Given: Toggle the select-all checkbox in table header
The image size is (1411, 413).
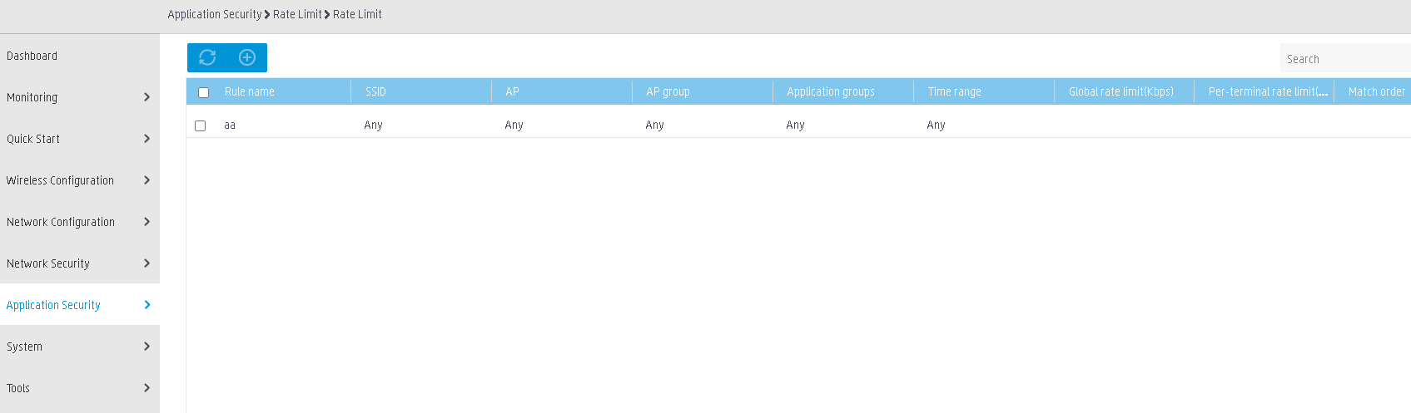Looking at the screenshot, I should point(203,92).
